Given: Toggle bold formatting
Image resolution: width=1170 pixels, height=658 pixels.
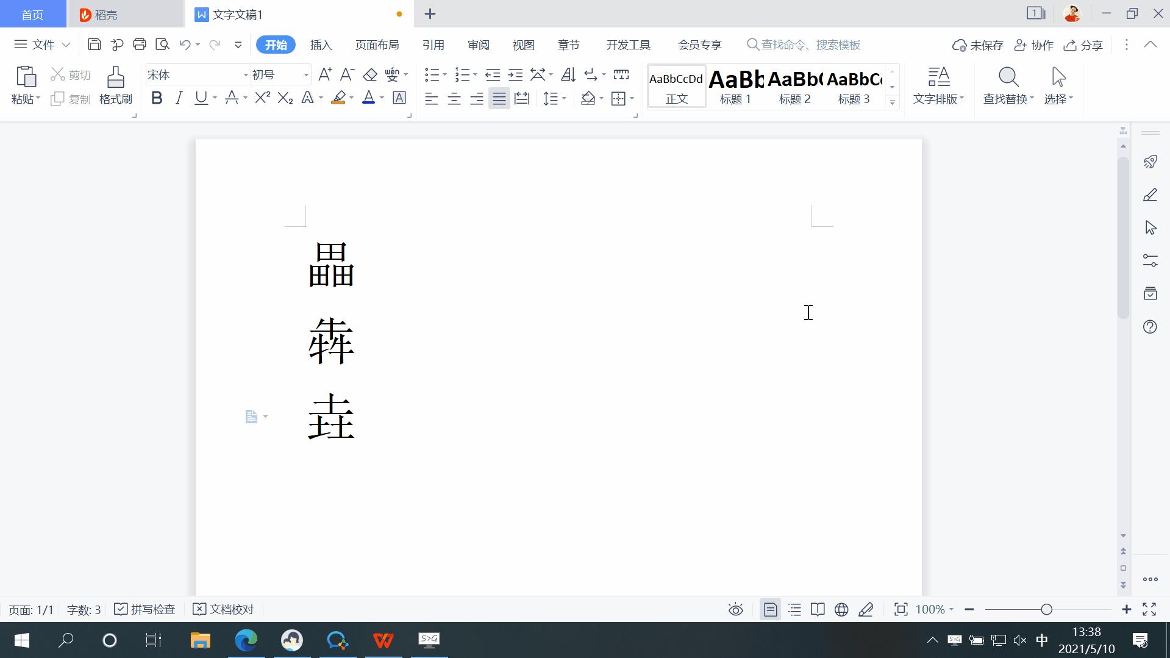Looking at the screenshot, I should pos(156,98).
